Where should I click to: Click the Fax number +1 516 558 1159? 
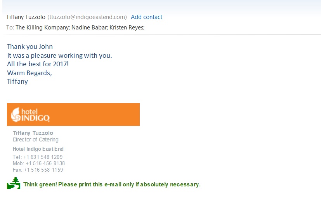[43, 170]
